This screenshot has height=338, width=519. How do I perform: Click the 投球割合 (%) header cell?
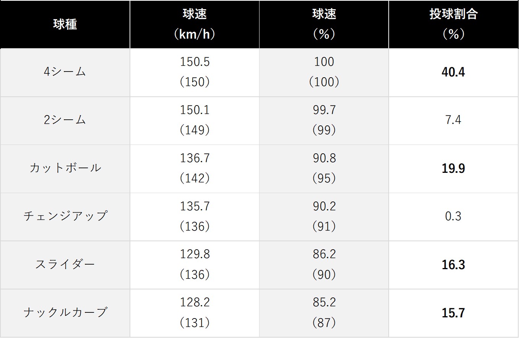(454, 24)
